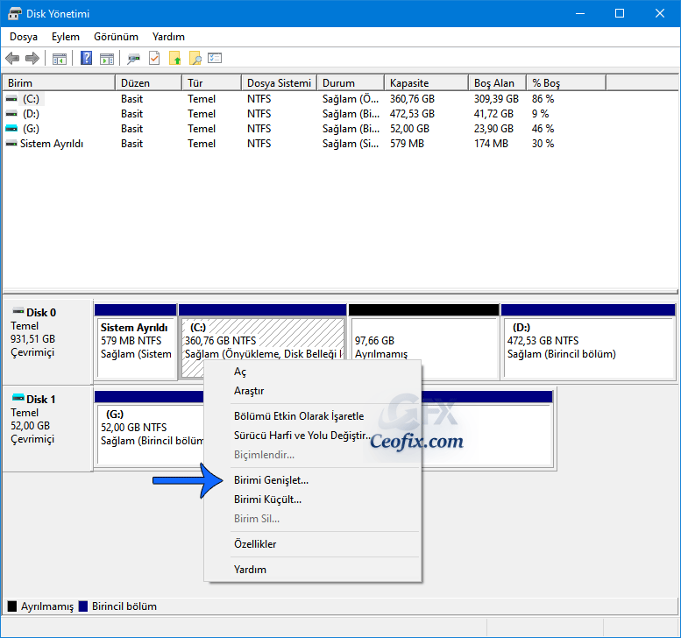Choose Birimi Genişlet from context menu
The height and width of the screenshot is (638, 681).
pyautogui.click(x=313, y=480)
